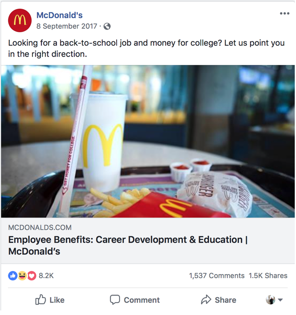View the 1.5K Shares list
This screenshot has width=296, height=315.
[268, 275]
